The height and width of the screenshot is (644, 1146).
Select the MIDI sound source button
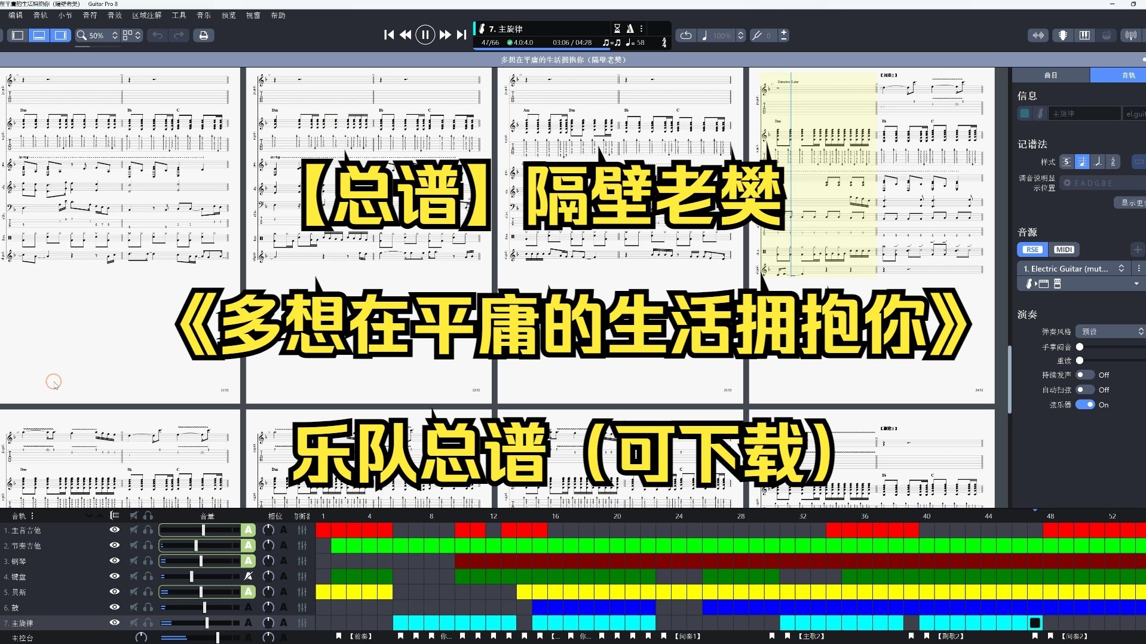point(1064,250)
